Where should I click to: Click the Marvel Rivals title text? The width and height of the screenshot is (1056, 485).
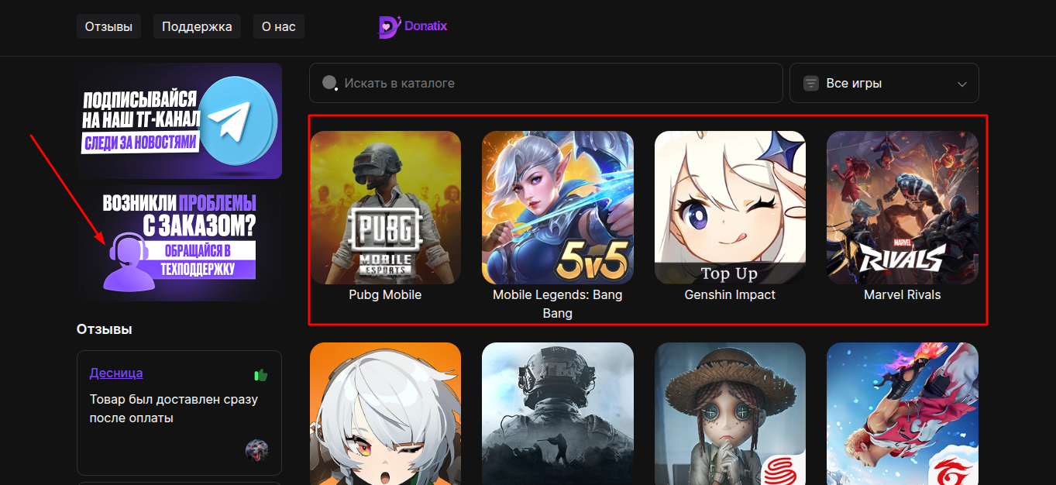[903, 295]
